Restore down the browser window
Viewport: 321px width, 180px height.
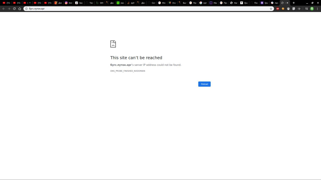point(312,3)
